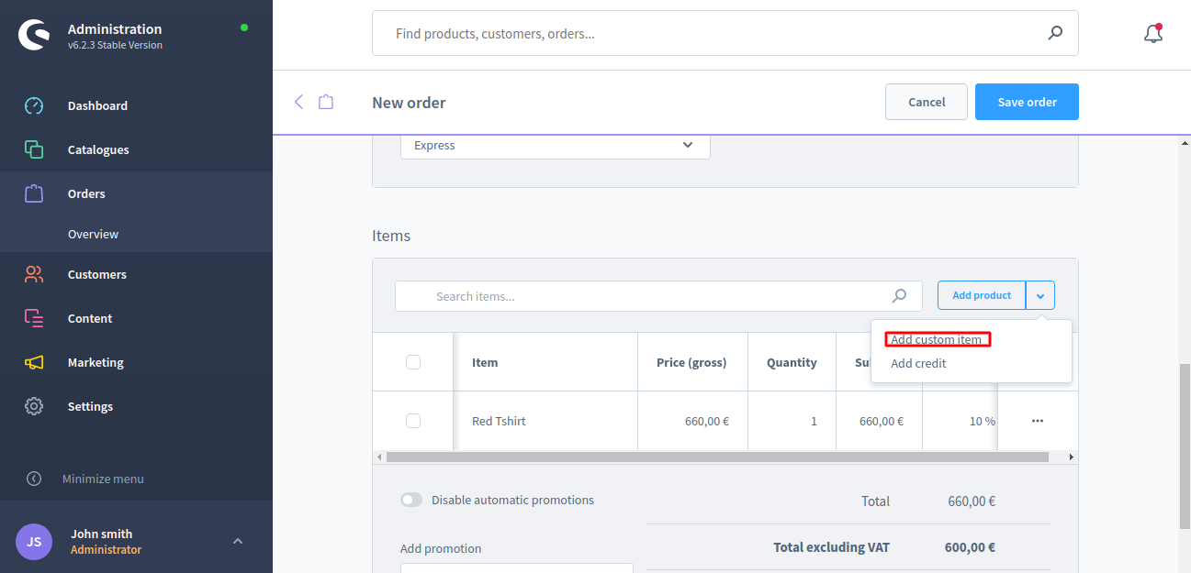Click the quantity value 1
This screenshot has height=573, width=1191.
pos(814,421)
